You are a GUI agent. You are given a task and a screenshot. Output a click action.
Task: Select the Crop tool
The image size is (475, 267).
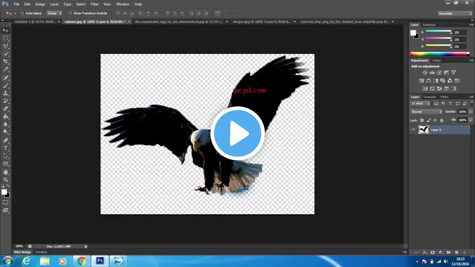click(6, 62)
